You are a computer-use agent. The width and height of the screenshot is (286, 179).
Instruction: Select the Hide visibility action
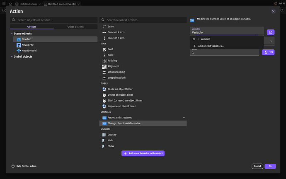(110, 140)
